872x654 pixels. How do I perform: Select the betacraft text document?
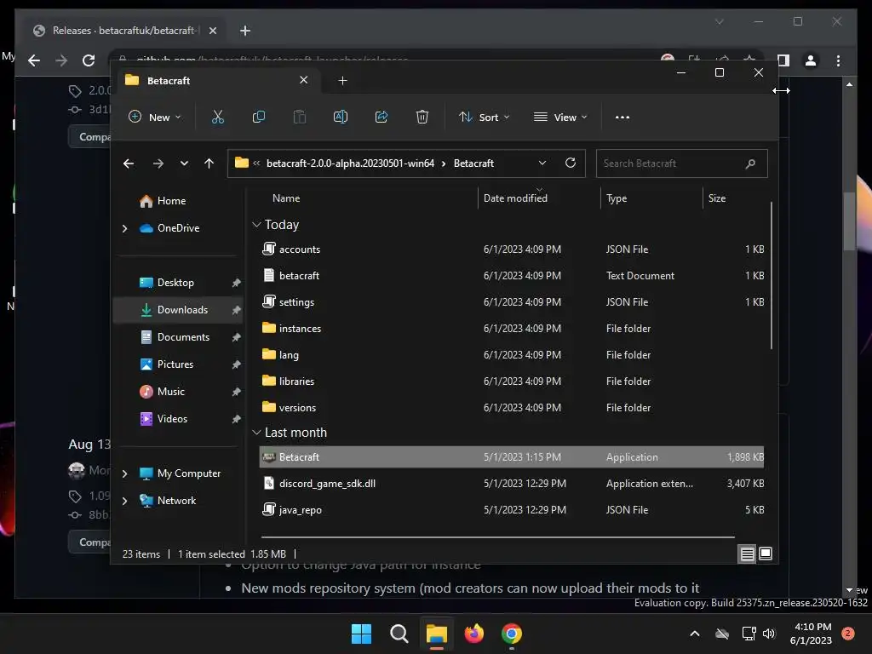coord(512,276)
